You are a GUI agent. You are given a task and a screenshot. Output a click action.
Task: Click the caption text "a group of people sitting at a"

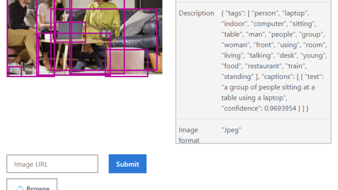tap(268, 87)
